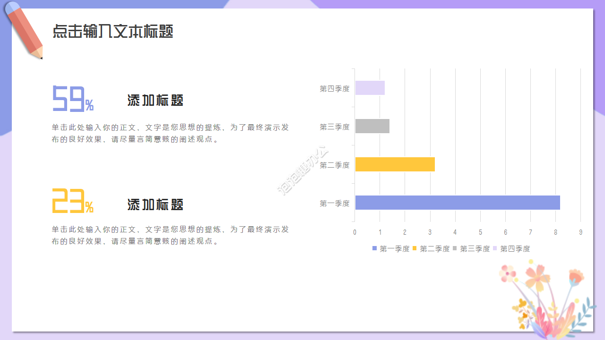Click the horizontal axis value 5
This screenshot has height=340, width=605.
pos(480,232)
